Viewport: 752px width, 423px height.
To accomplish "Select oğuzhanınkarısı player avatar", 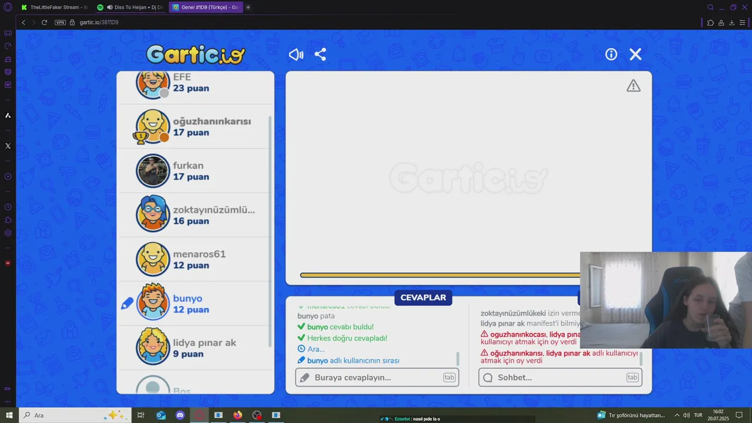I will pyautogui.click(x=153, y=126).
